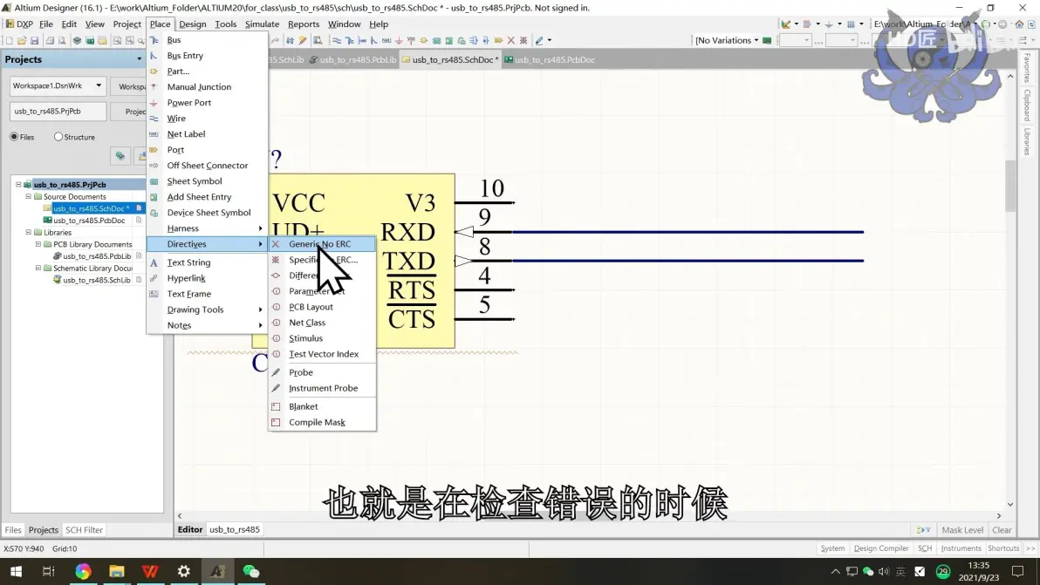The image size is (1040, 585).
Task: Select the Files radio button
Action: (x=14, y=137)
